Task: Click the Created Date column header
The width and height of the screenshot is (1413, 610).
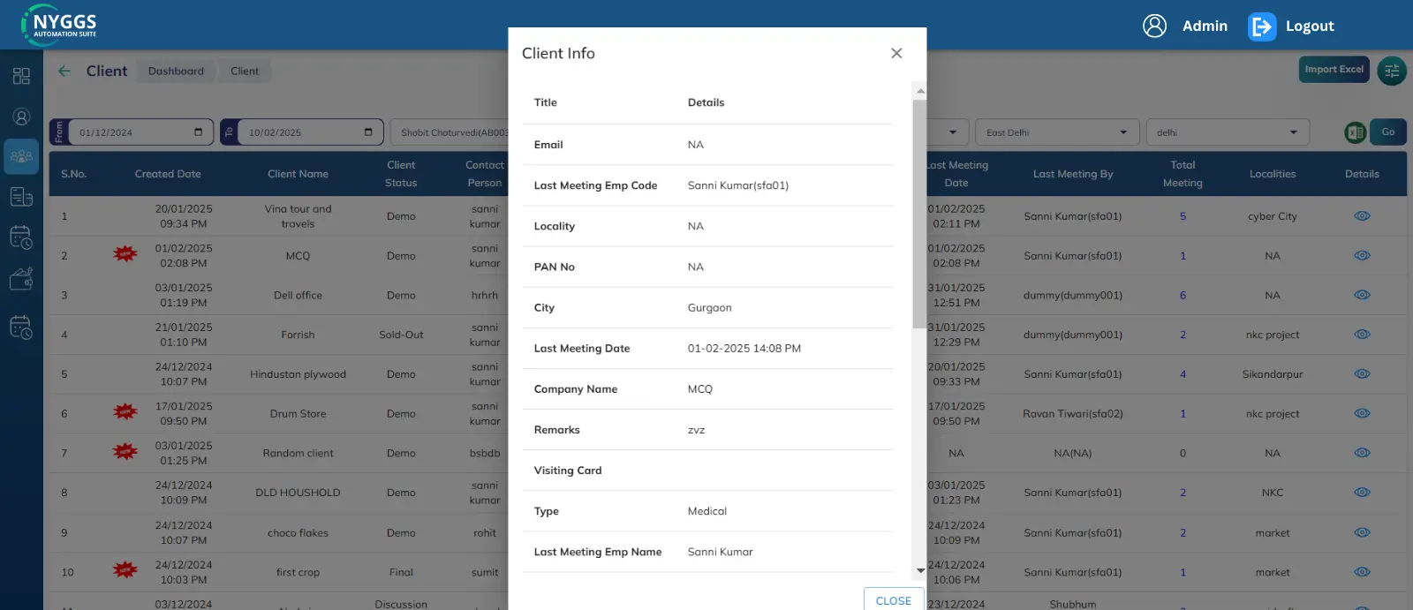Action: click(x=168, y=174)
